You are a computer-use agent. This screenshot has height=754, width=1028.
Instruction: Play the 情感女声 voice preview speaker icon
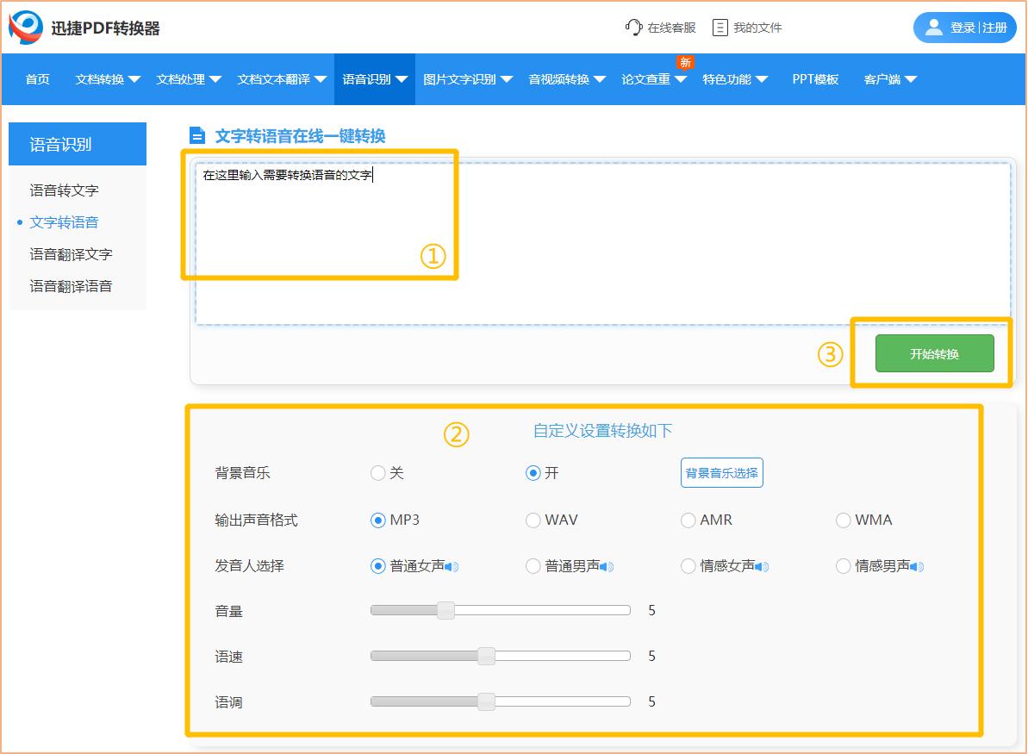coord(762,566)
